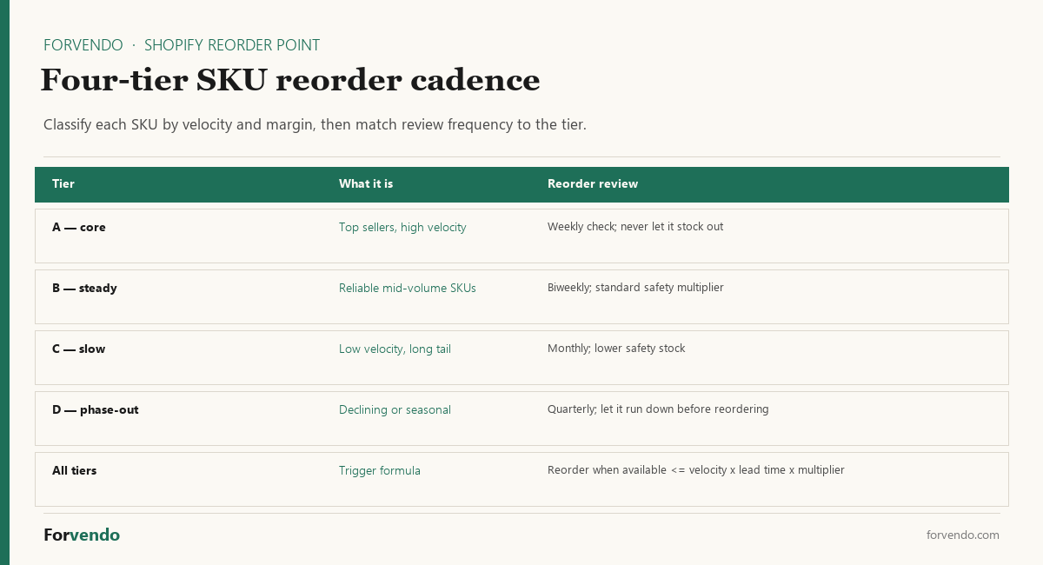Select the 'B — steady' cell

(x=84, y=289)
